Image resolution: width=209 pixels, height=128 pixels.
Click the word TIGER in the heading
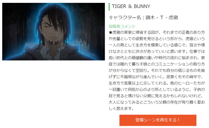[119, 6]
